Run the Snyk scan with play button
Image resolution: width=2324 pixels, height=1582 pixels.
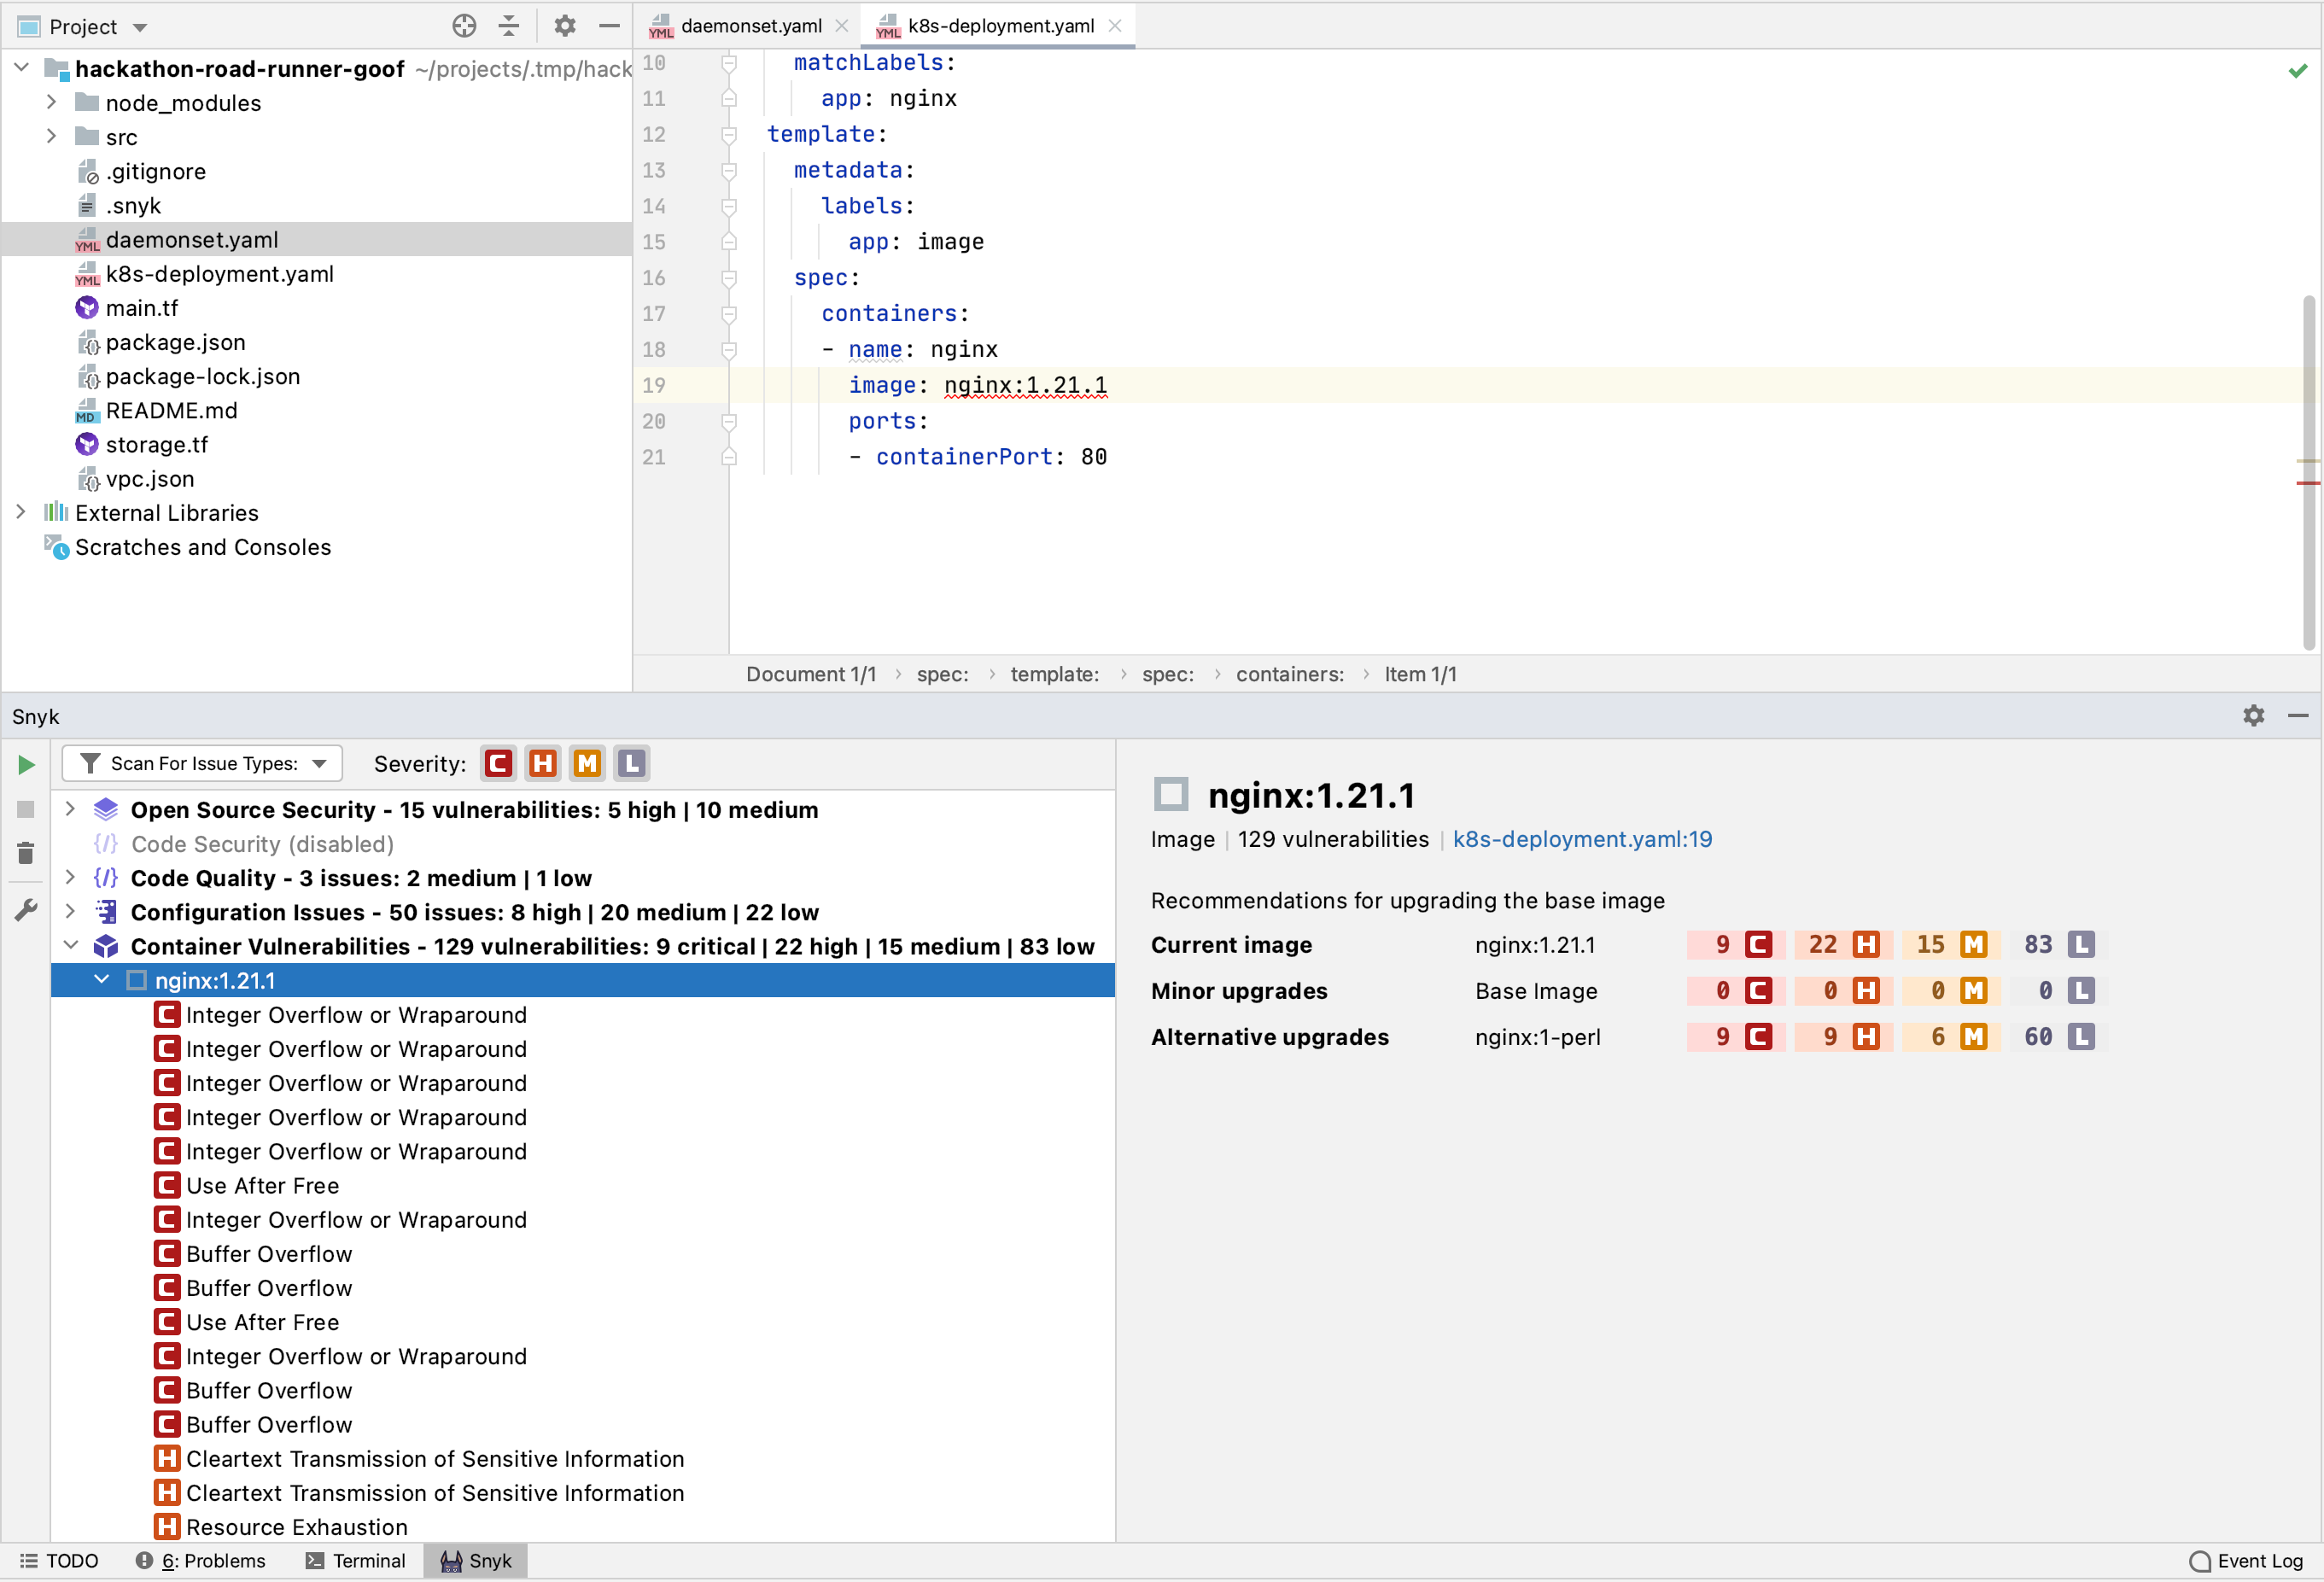pos(26,765)
